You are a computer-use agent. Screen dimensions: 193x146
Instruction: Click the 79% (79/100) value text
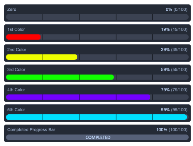174,90
